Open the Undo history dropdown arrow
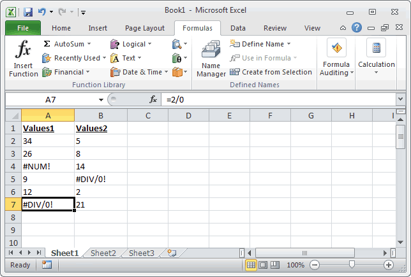411x277 pixels. [51, 12]
